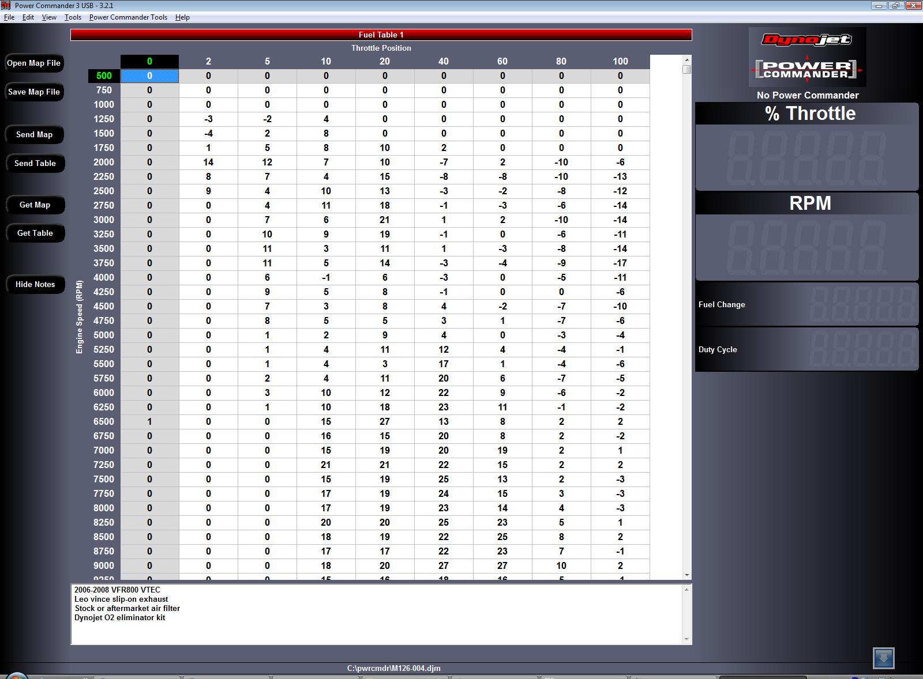Click the fuel table vertical scrollbar thumb
The height and width of the screenshot is (679, 923).
coord(686,70)
